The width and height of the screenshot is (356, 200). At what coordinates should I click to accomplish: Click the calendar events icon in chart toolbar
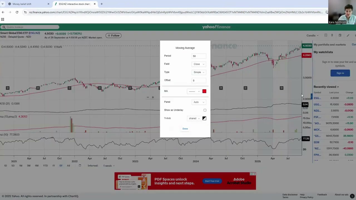pos(340,35)
